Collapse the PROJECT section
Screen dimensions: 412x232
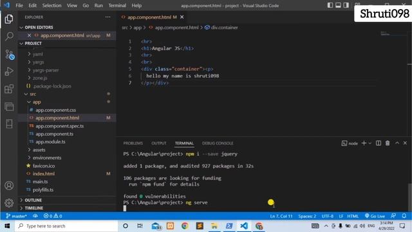[33, 43]
